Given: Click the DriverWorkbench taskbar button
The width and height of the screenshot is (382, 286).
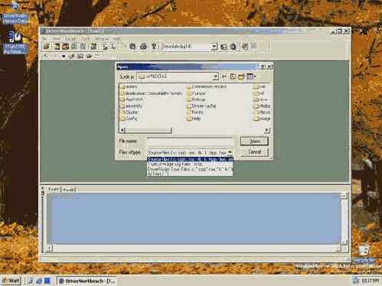Looking at the screenshot, I should point(87,281).
